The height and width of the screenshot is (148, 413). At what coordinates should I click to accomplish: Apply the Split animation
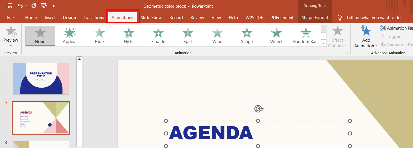coord(188,36)
